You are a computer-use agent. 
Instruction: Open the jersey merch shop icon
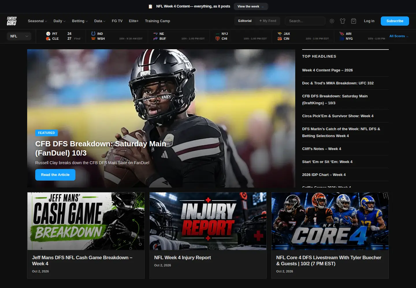[x=343, y=21]
